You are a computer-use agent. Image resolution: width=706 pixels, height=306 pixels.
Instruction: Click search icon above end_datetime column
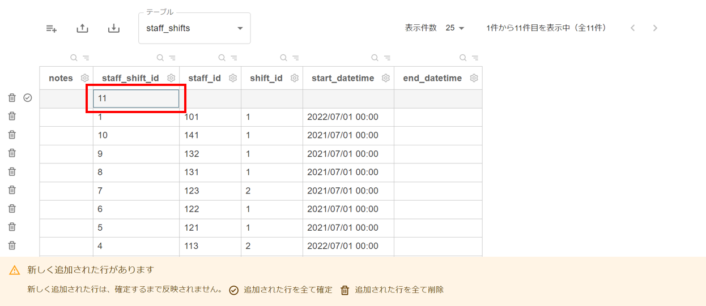(463, 58)
